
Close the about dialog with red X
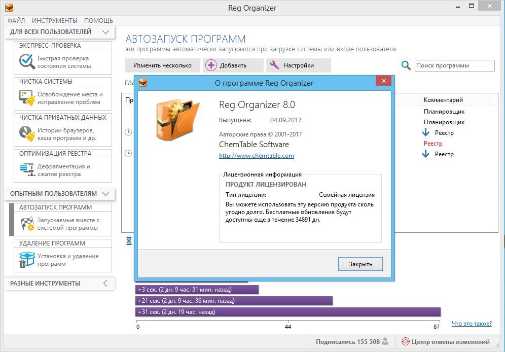pyautogui.click(x=384, y=81)
